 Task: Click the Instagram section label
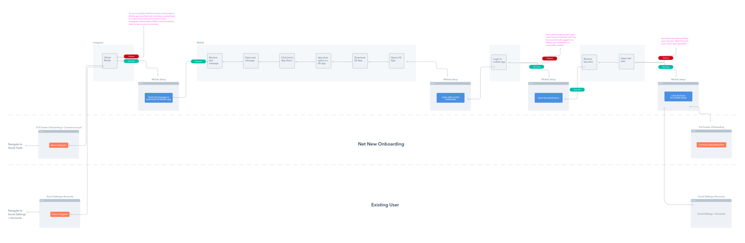pyautogui.click(x=98, y=43)
